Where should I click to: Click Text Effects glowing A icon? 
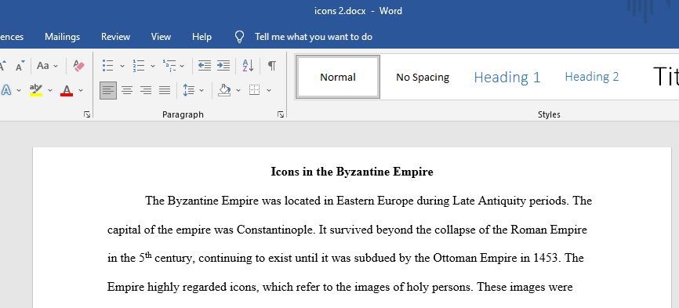click(6, 90)
